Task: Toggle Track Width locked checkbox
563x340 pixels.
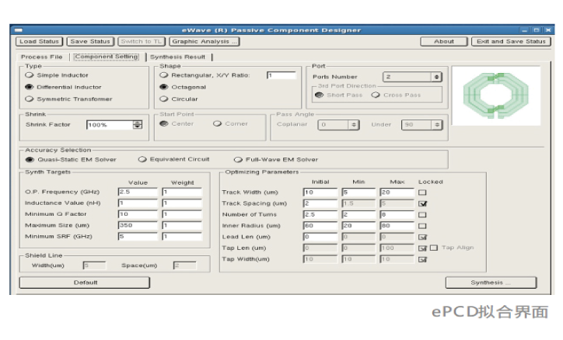Action: click(x=422, y=193)
